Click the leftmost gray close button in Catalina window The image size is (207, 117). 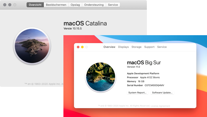coord(5,5)
